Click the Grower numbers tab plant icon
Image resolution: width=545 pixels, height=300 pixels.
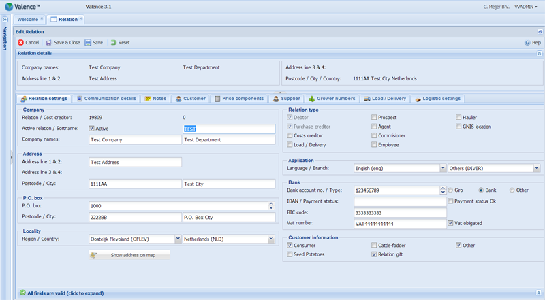[312, 99]
